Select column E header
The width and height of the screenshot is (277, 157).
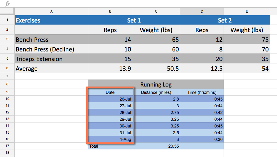(247, 11)
